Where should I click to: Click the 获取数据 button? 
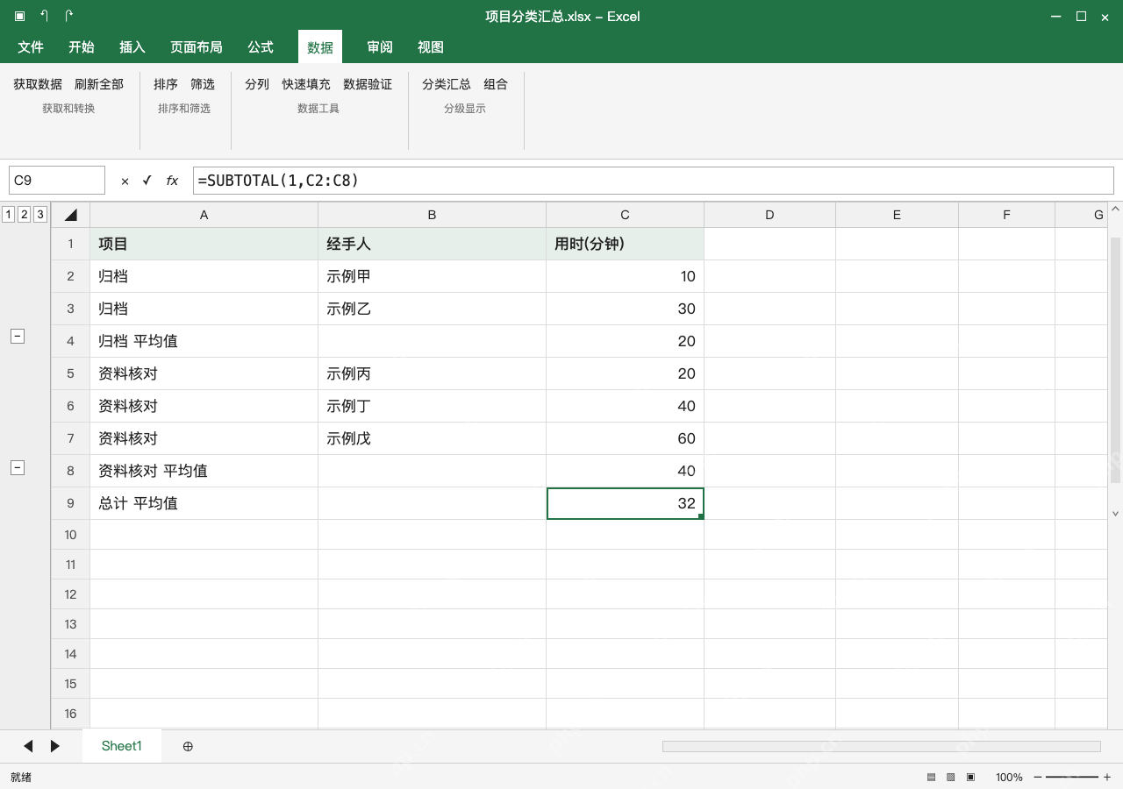(x=38, y=84)
